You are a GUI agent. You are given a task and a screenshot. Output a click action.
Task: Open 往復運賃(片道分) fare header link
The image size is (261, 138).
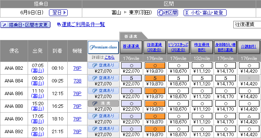(x=155, y=47)
